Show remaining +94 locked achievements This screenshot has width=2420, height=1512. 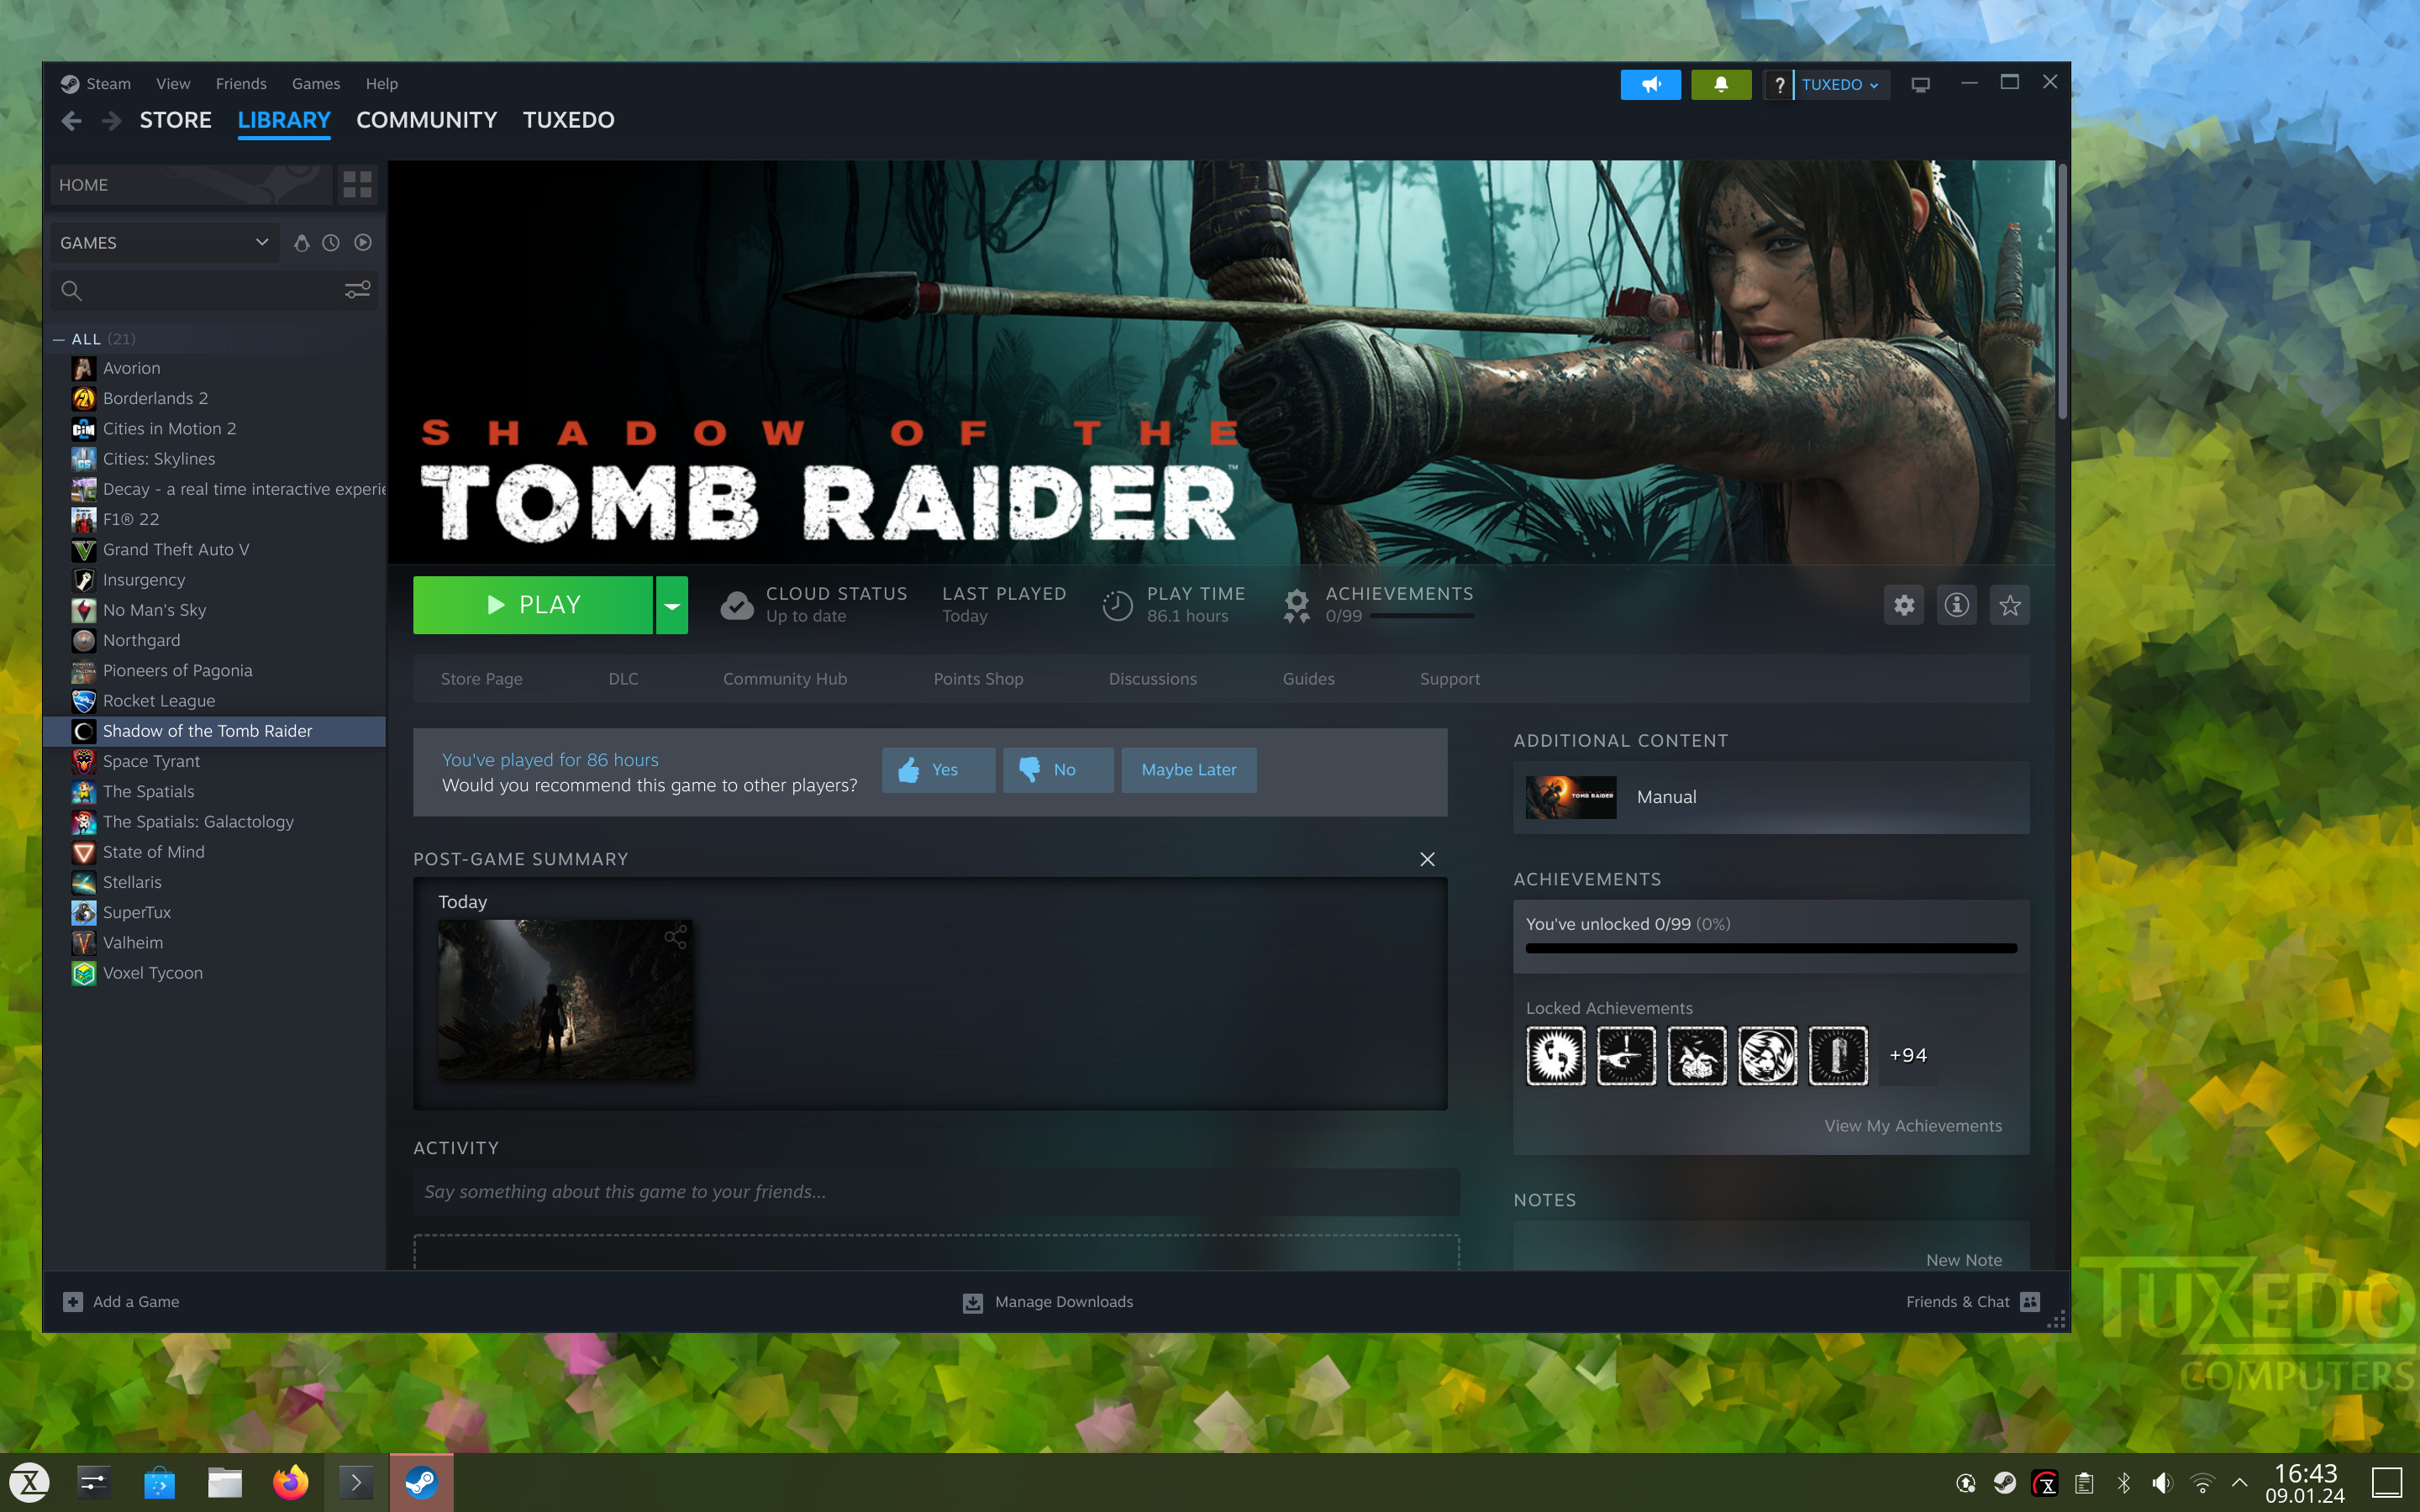point(1908,1056)
